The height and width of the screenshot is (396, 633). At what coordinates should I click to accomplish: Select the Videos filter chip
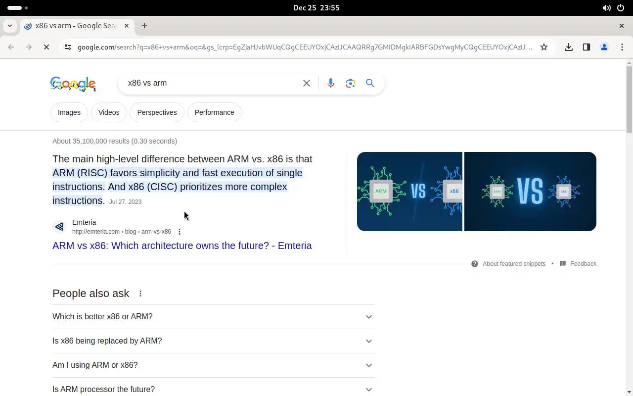(109, 112)
